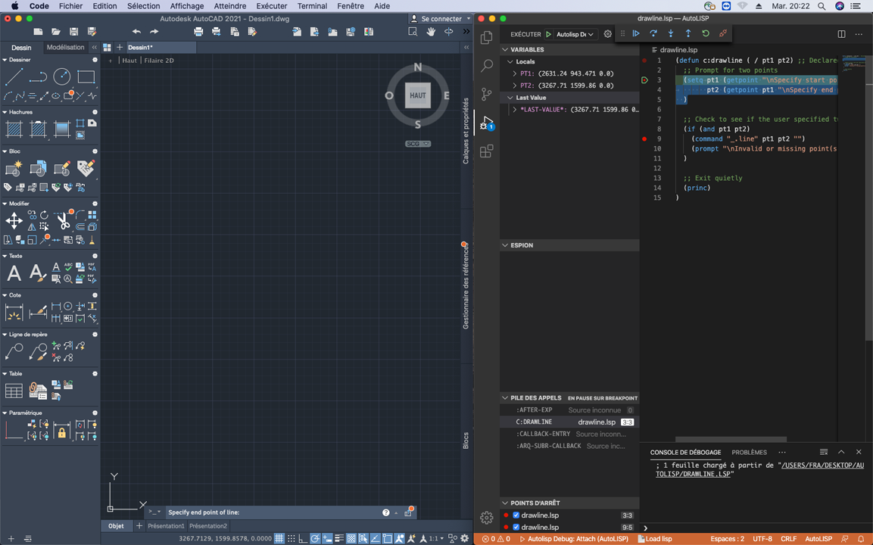Click the lock constraint icon in Paramétrique
This screenshot has width=873, height=545.
62,431
